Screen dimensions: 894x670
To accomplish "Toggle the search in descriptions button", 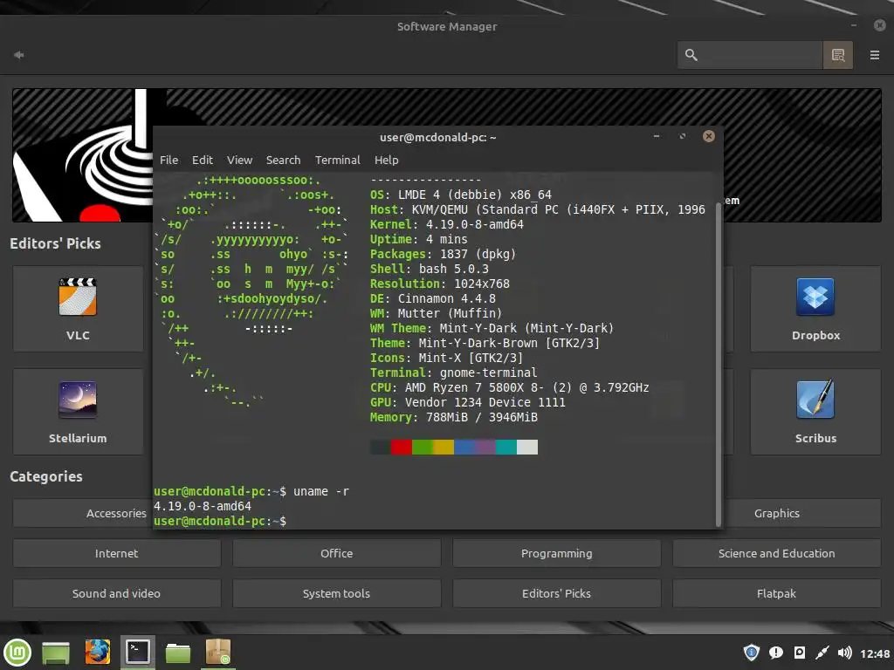I will click(x=837, y=55).
